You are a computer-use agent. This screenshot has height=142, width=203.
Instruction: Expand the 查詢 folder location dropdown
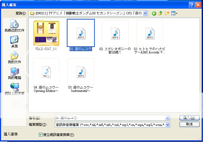pos(145,13)
